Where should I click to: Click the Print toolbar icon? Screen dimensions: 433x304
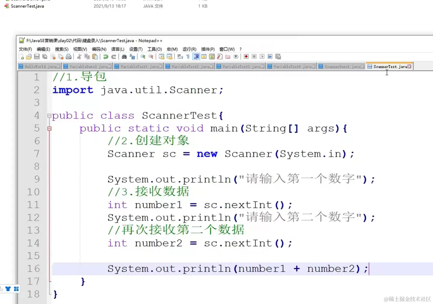69,57
